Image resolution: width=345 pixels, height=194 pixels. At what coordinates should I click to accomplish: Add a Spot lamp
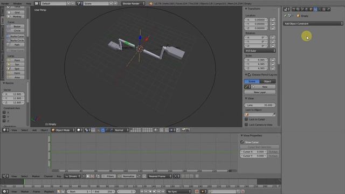tap(16, 68)
